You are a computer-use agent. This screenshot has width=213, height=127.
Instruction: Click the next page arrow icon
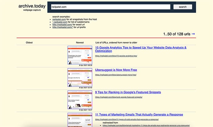193,34
